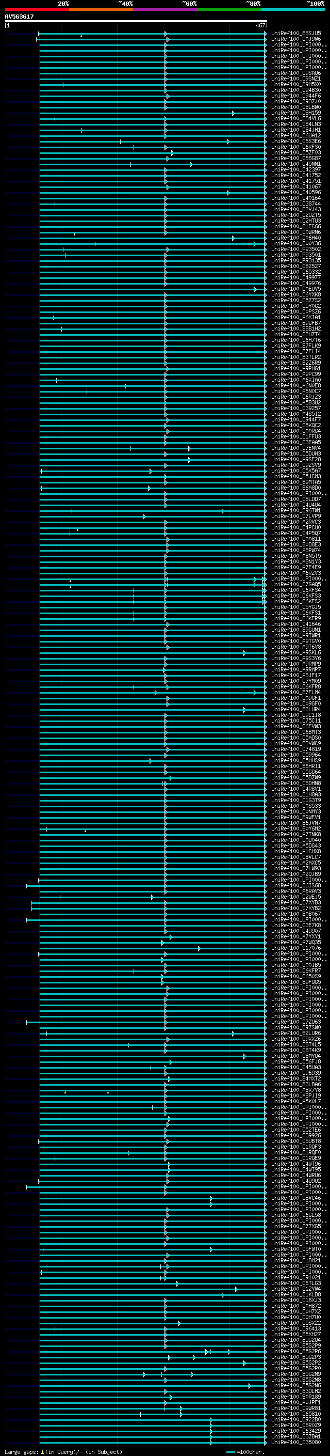Open hit UniRef100_B3DLH2
The image size is (330, 1456).
click(296, 1391)
